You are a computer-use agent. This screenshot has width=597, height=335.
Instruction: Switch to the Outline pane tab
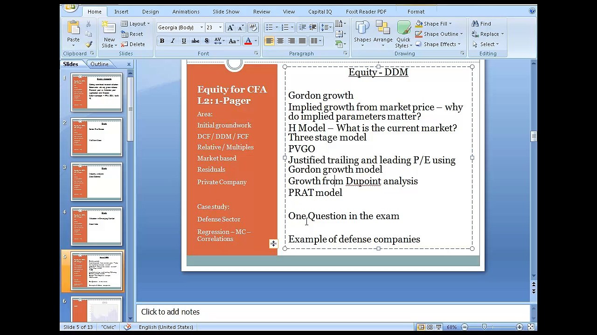[x=99, y=64]
